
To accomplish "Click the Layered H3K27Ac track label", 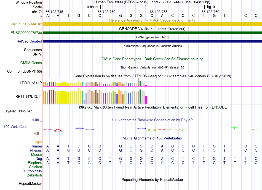I will (x=18, y=111).
